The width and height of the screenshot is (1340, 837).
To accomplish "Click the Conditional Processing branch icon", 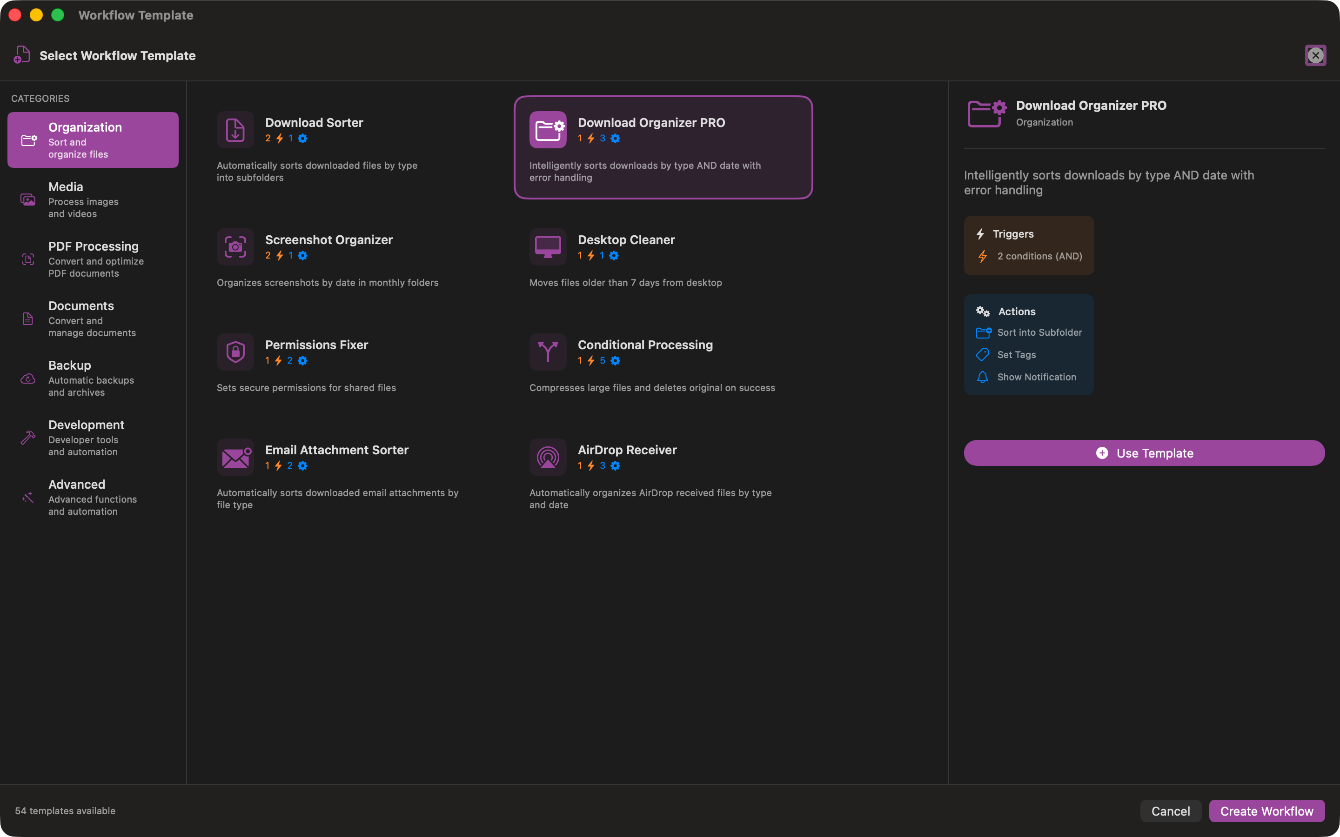I will 548,352.
